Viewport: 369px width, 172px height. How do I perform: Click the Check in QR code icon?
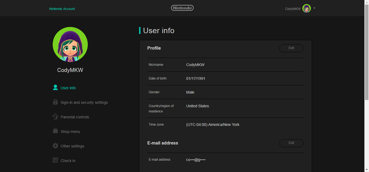[55, 160]
